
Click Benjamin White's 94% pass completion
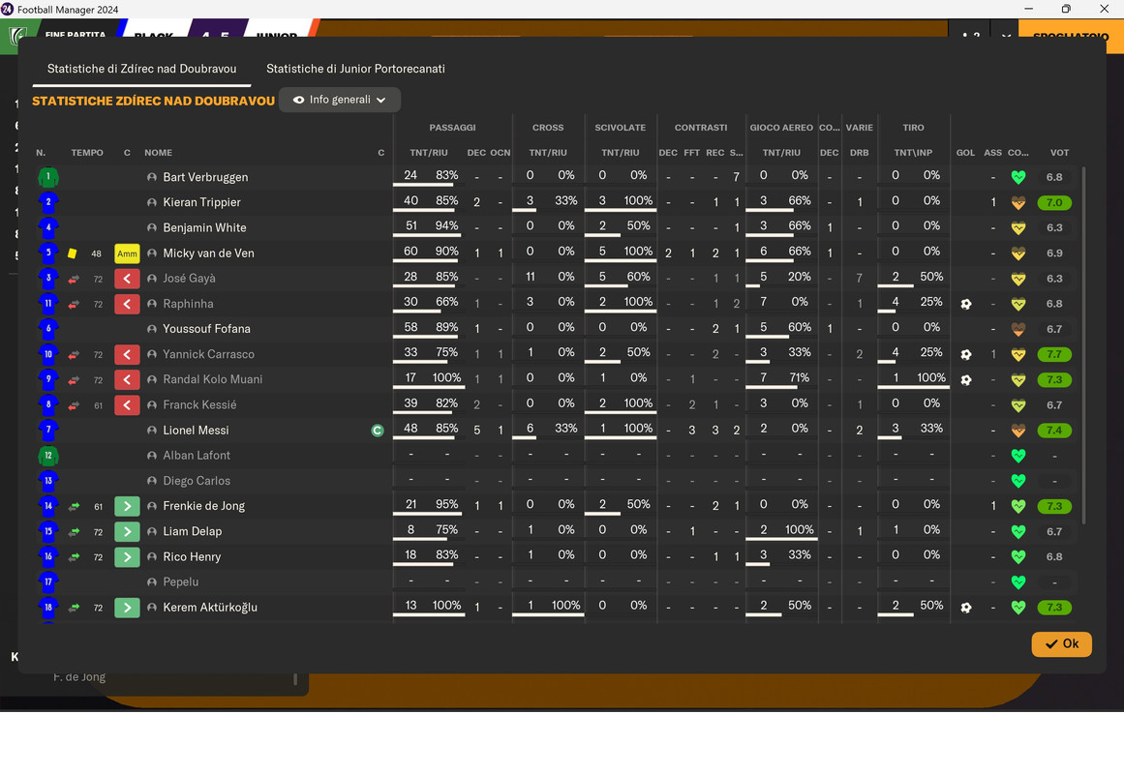click(x=446, y=225)
